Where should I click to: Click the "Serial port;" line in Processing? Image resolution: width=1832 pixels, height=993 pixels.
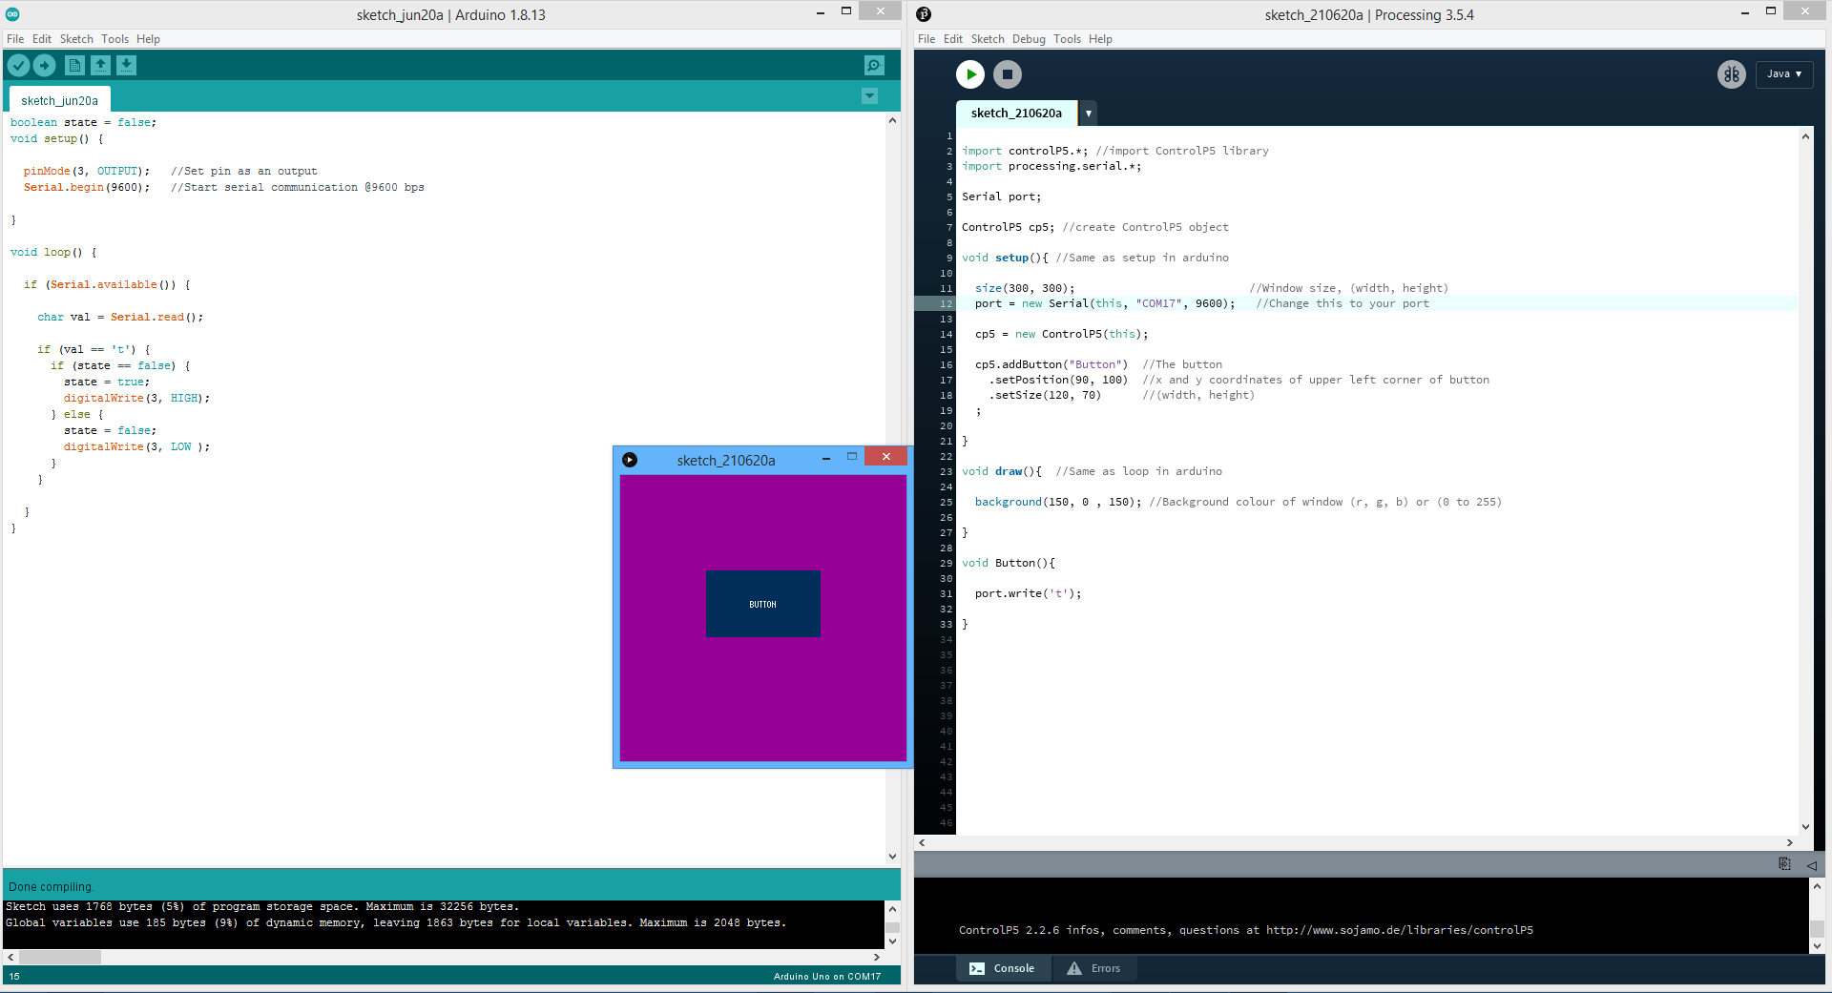[1002, 197]
